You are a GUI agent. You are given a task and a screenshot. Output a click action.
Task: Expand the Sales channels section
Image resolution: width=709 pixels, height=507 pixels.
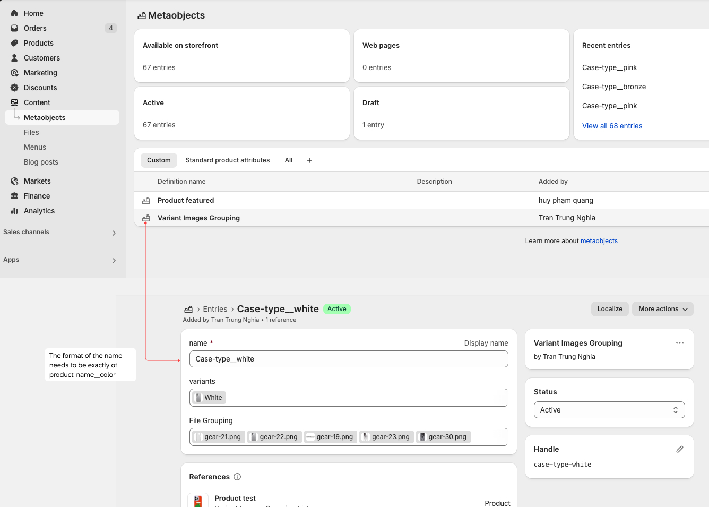point(114,233)
